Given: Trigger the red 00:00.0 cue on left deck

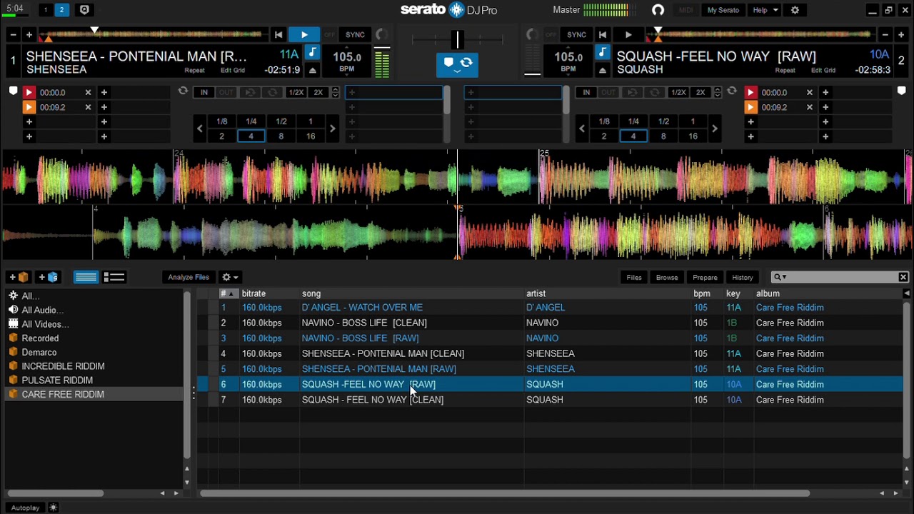Looking at the screenshot, I should click(x=29, y=92).
